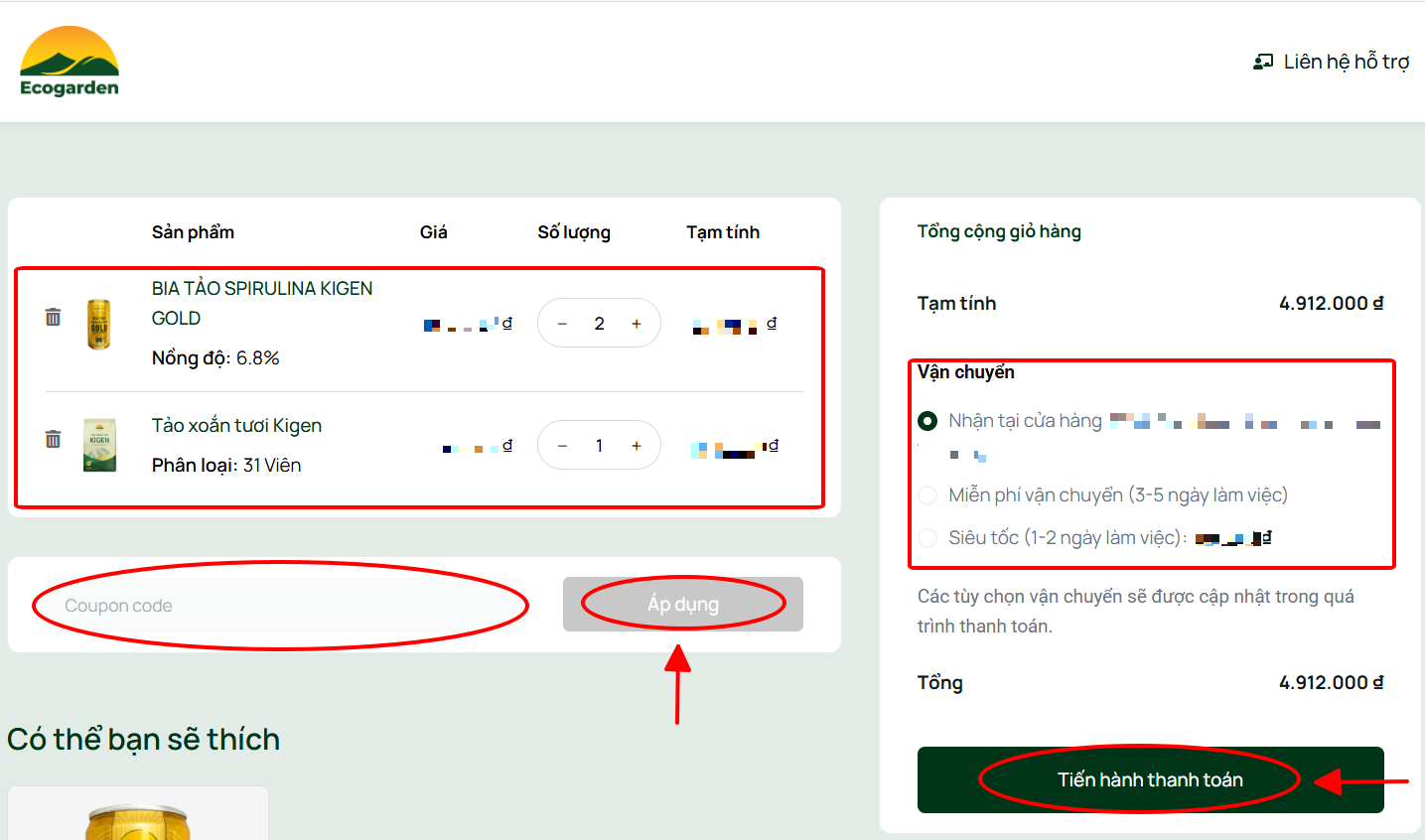Click the Tảo xoắn package thumbnail
The image size is (1425, 840).
point(99,445)
